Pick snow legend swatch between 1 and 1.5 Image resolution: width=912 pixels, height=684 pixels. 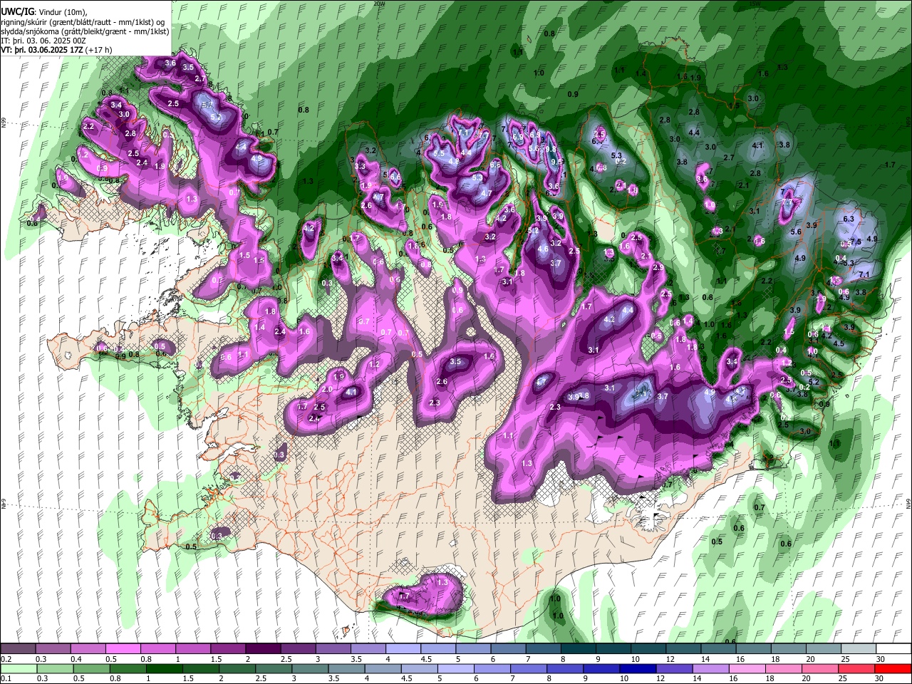pyautogui.click(x=193, y=649)
